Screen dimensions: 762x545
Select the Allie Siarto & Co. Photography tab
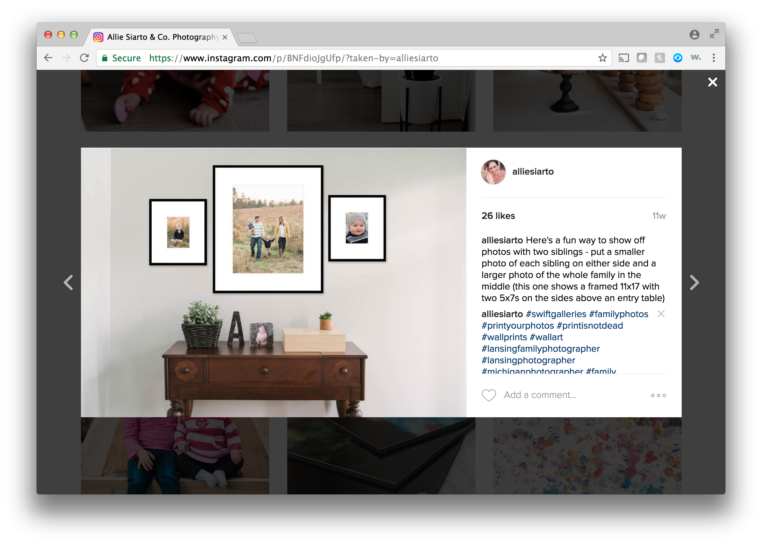pyautogui.click(x=161, y=37)
